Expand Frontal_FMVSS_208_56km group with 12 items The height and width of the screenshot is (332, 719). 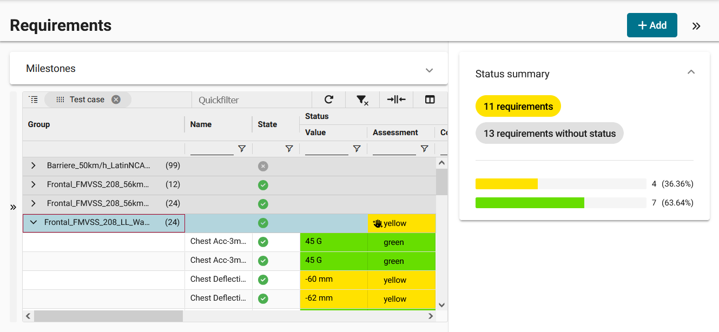pyautogui.click(x=34, y=184)
